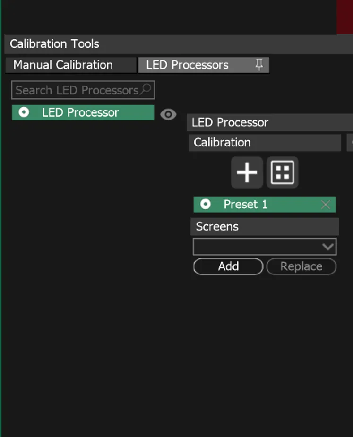
Task: Switch to the Manual Calibration tab
Action: (71, 65)
